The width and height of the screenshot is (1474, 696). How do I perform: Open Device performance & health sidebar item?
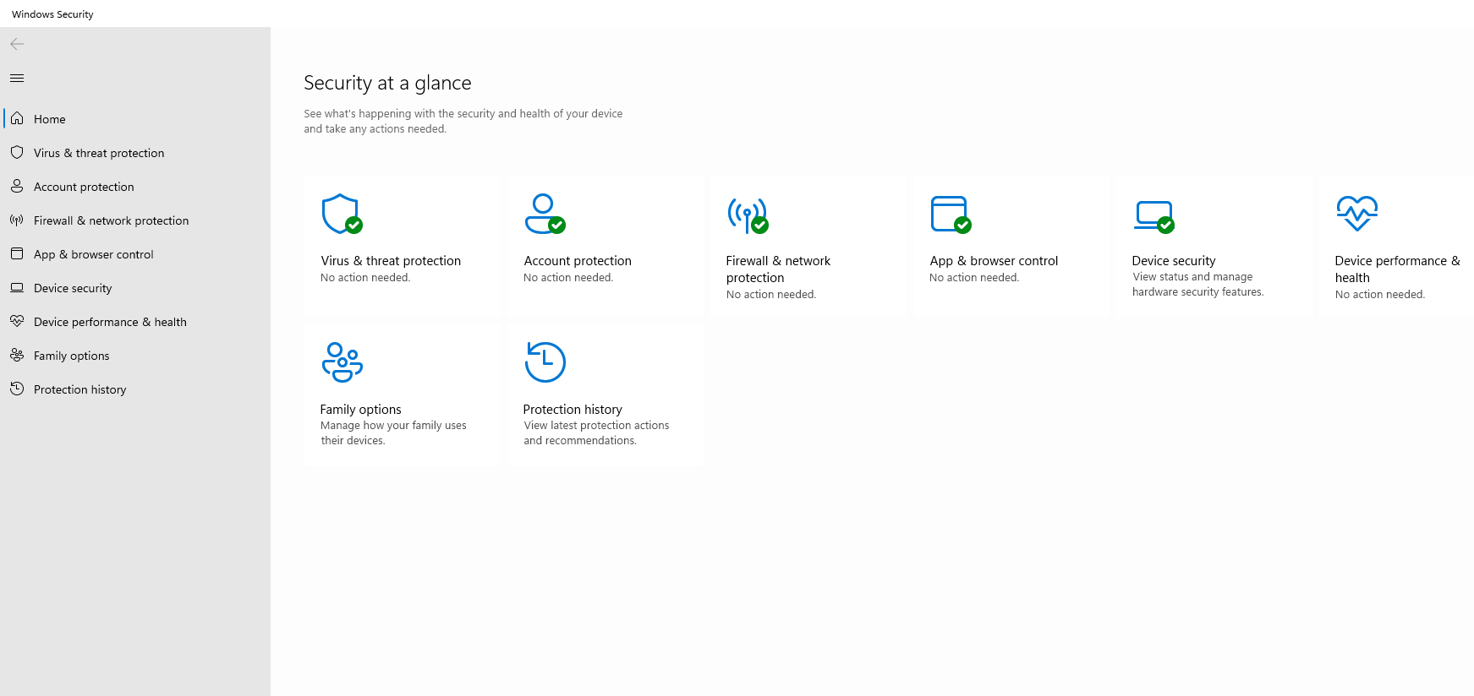point(135,322)
